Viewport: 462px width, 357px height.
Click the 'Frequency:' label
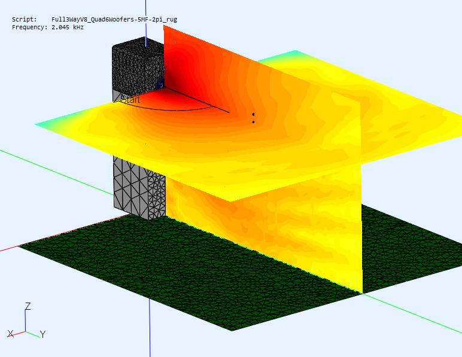tap(29, 28)
